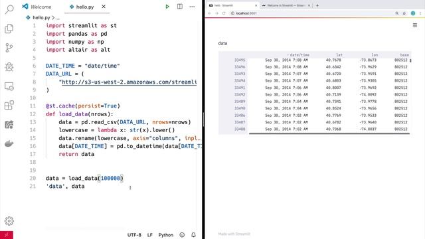Open the Streamlit hamburger menu
The height and width of the screenshot is (239, 425).
415,25
